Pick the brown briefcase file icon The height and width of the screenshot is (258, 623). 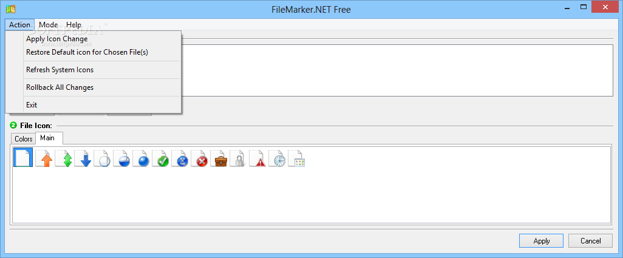coord(219,158)
